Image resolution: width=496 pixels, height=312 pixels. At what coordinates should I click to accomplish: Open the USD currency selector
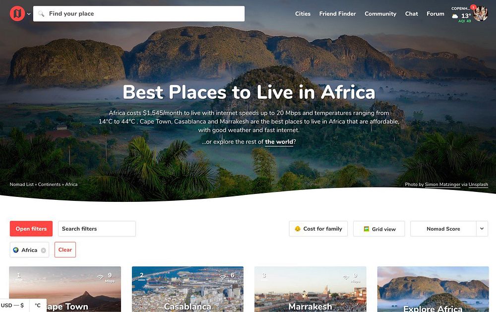point(13,306)
